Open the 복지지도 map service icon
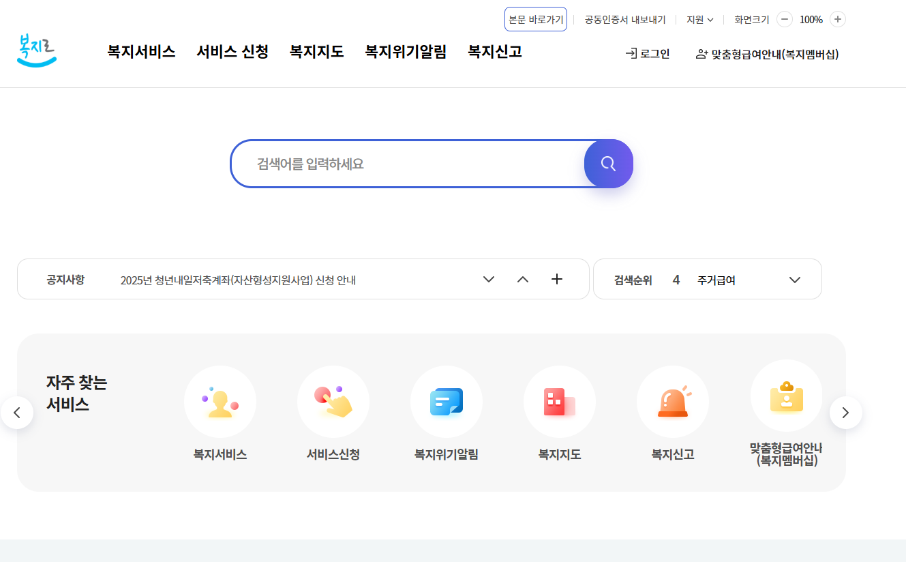 click(x=559, y=402)
